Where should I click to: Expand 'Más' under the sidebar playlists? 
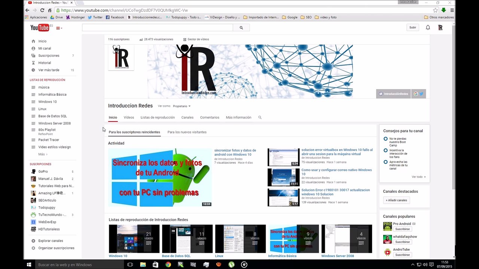pyautogui.click(x=43, y=154)
